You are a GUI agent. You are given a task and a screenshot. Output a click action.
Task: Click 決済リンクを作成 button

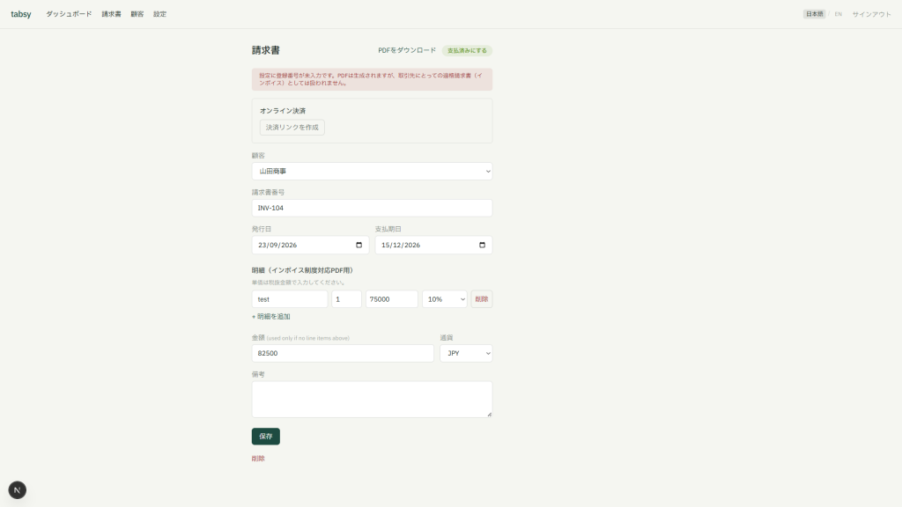[x=292, y=127]
